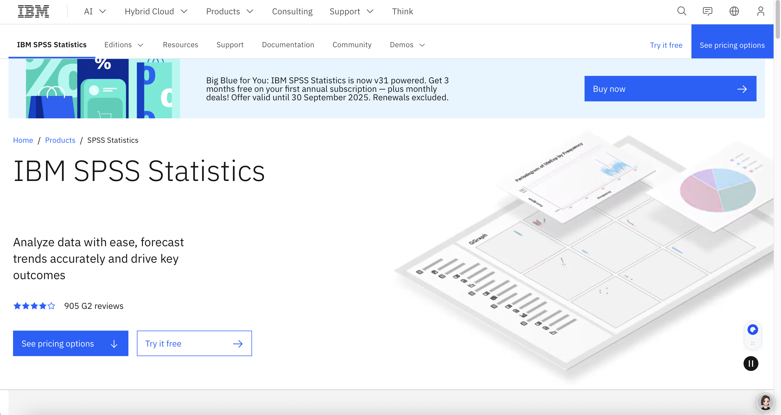The width and height of the screenshot is (781, 415).
Task: Open the search icon
Action: (681, 11)
